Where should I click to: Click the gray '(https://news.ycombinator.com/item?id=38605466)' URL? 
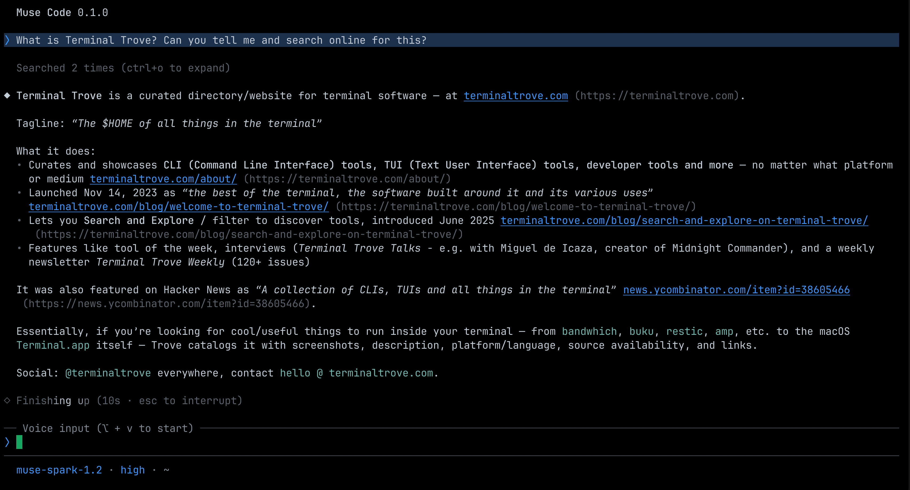tap(166, 304)
